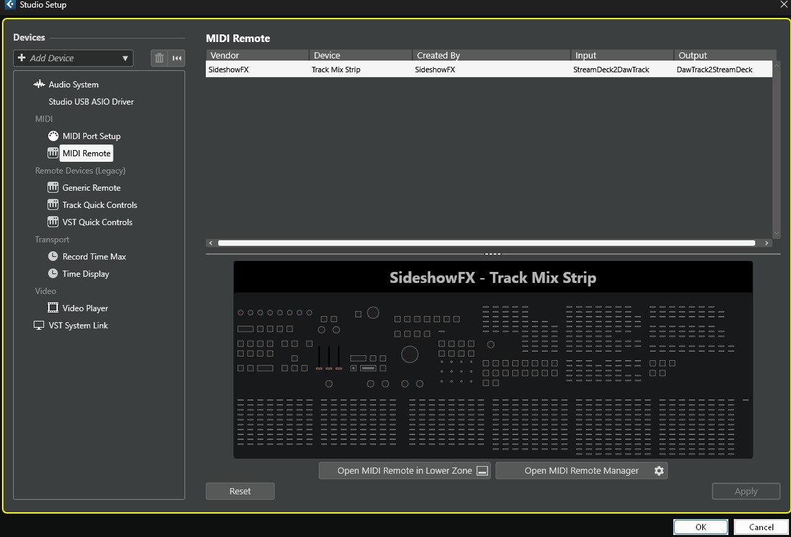The image size is (791, 537).
Task: Select VST Quick Controls entry
Action: pos(97,222)
